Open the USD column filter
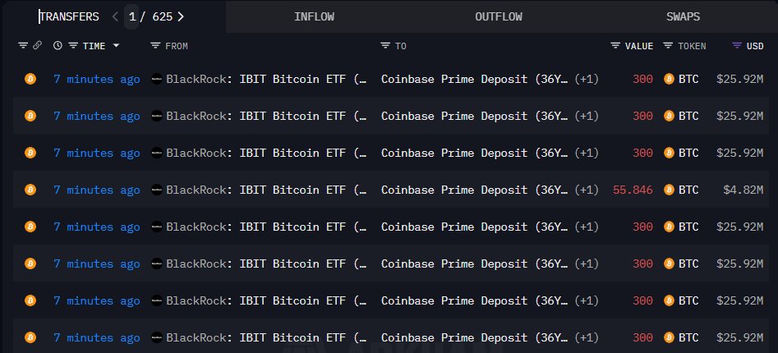This screenshot has height=353, width=778. [x=737, y=46]
